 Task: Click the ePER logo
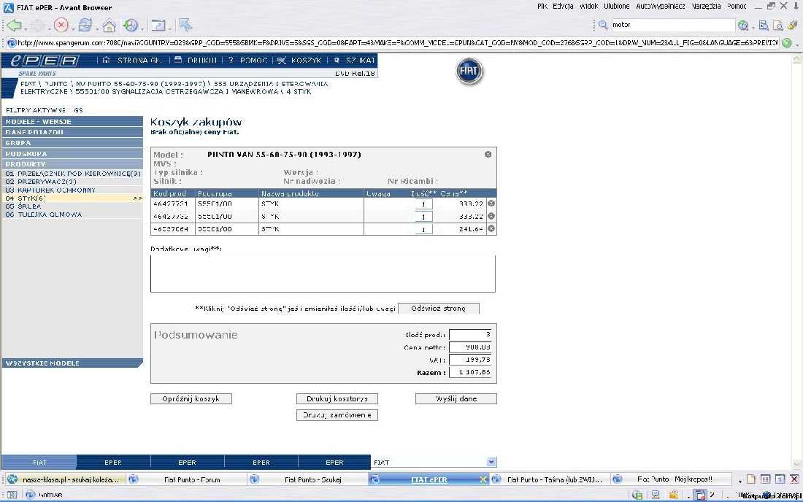tap(45, 61)
